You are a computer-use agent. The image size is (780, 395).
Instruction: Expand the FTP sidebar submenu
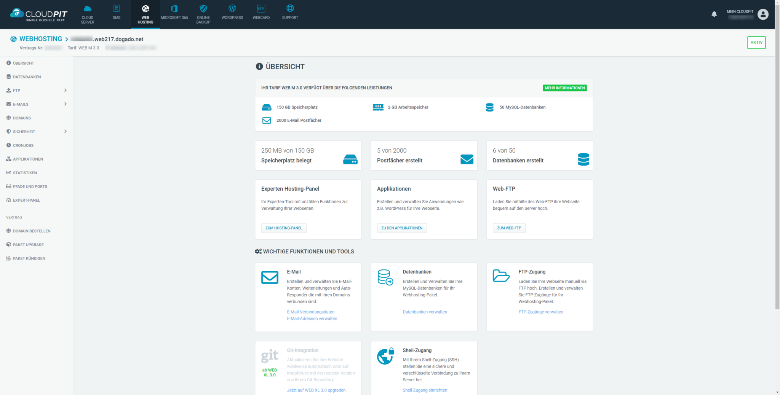[x=66, y=91]
